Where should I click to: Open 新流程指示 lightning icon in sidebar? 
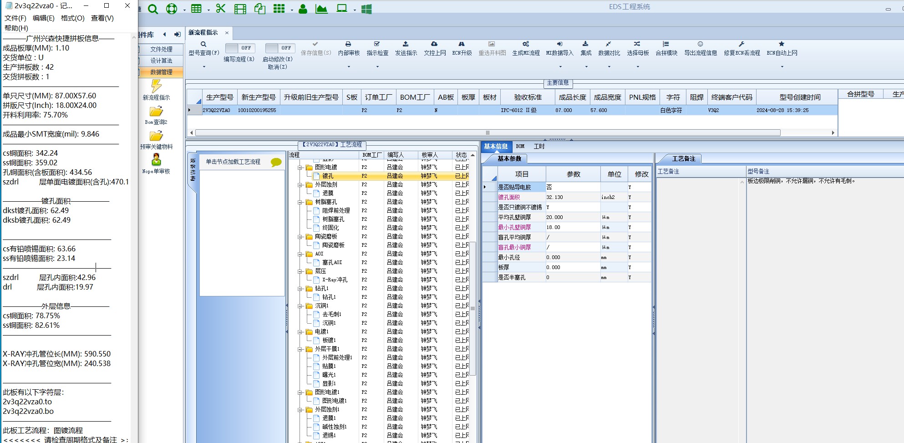pyautogui.click(x=156, y=86)
